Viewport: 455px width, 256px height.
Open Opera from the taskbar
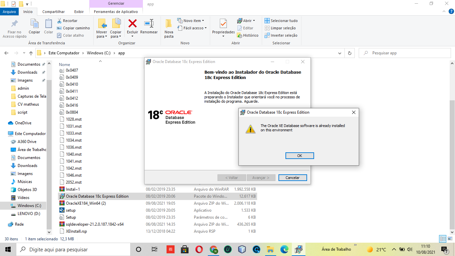click(x=199, y=249)
